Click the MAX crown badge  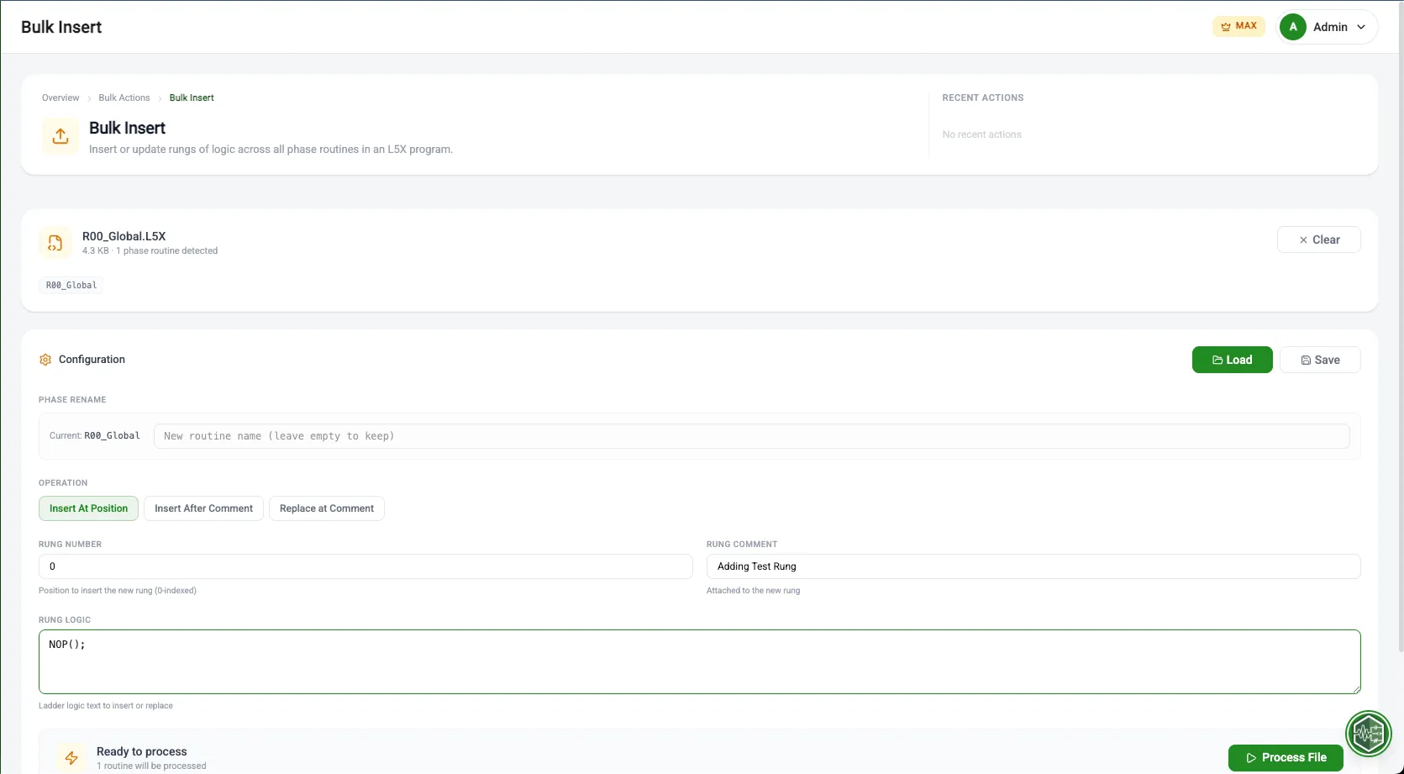[1238, 26]
